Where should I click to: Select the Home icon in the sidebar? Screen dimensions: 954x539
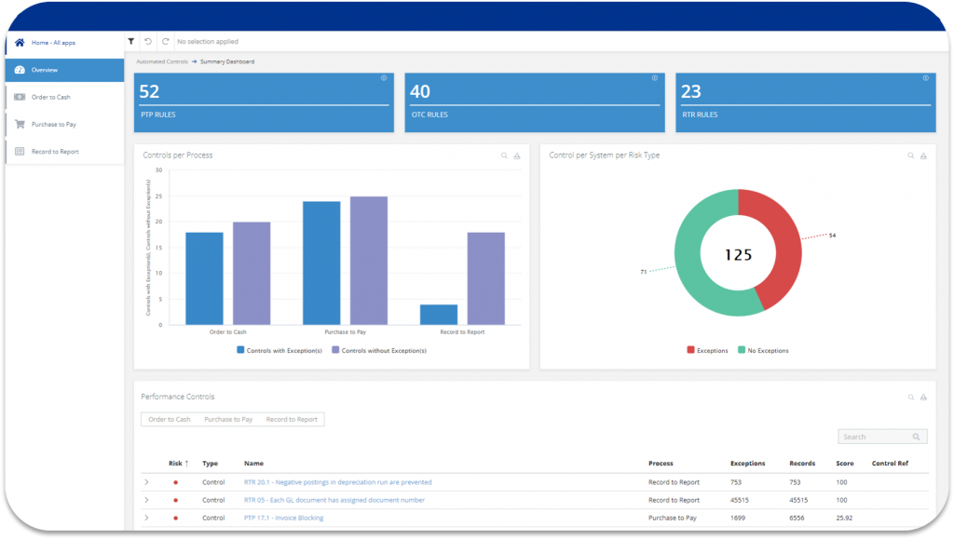[x=19, y=42]
